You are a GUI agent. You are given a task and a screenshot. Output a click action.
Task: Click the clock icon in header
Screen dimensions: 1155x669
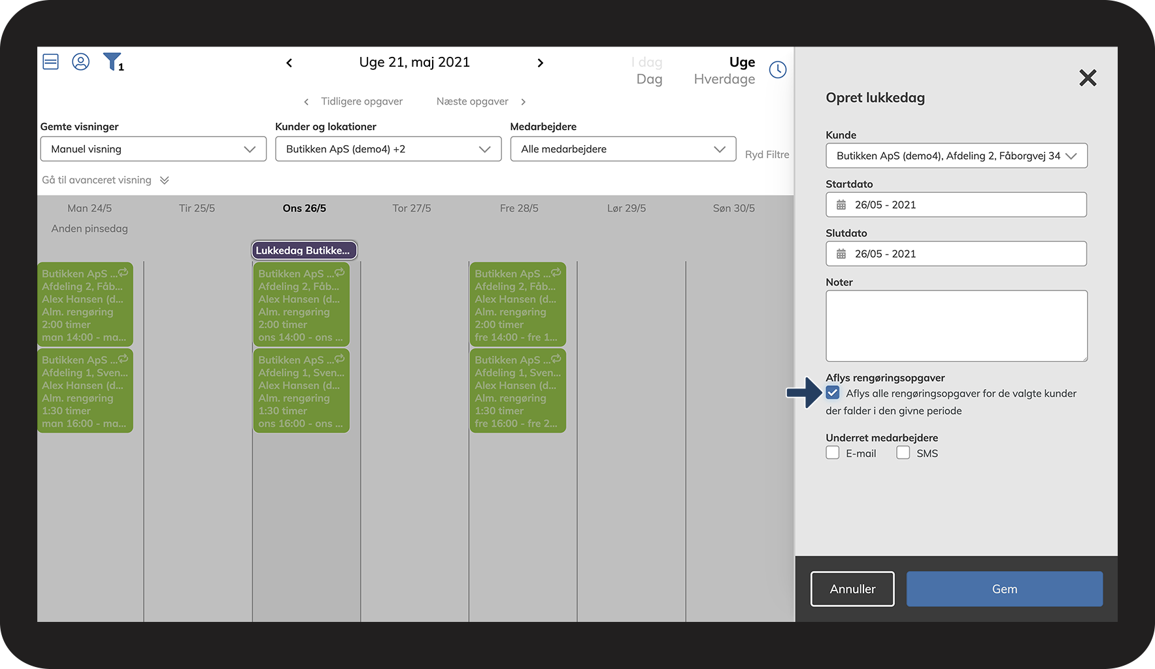(777, 69)
